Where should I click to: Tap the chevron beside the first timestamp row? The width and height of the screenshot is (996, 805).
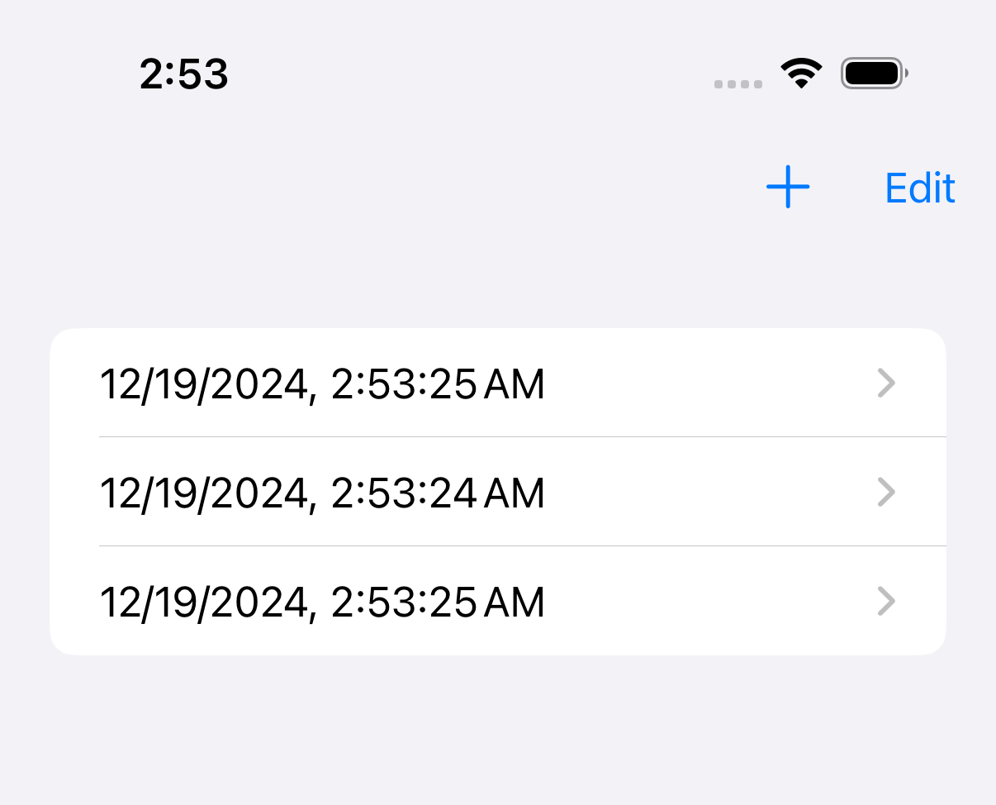click(886, 383)
